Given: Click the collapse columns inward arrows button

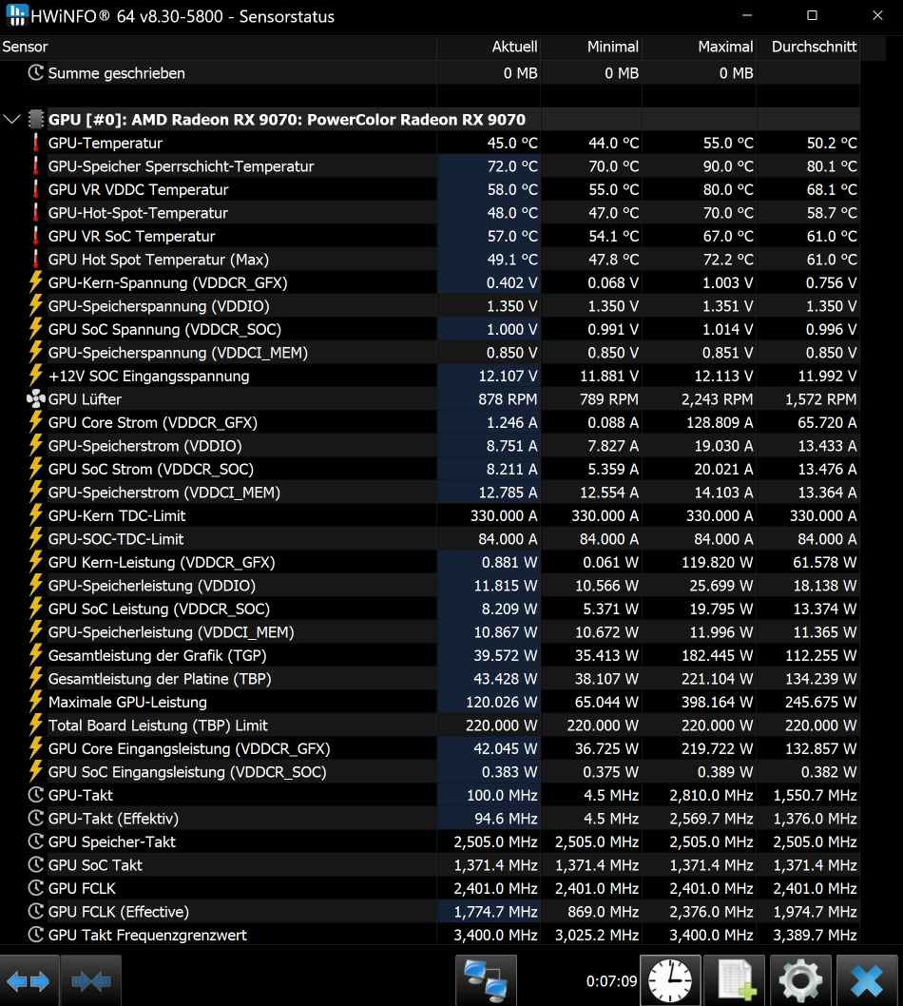Looking at the screenshot, I should [91, 981].
